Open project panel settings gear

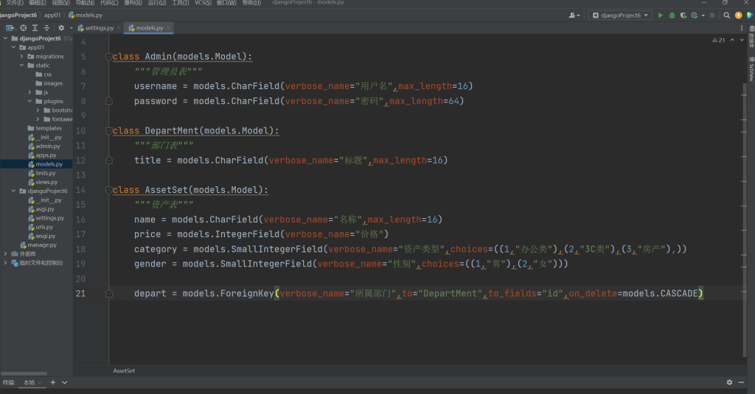(x=61, y=28)
